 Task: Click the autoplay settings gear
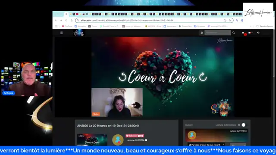239,125
